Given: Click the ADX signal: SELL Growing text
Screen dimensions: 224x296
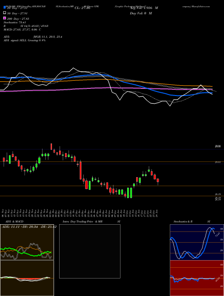Looking at the screenshot, I should coord(25,40).
